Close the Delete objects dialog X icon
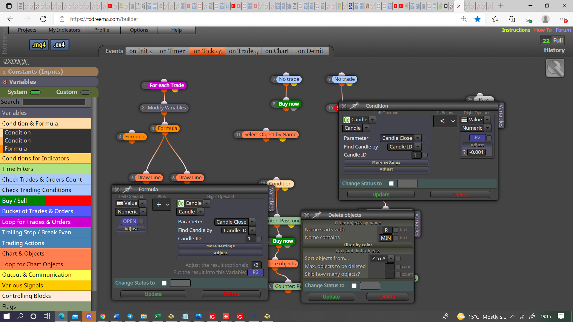 tap(306, 215)
